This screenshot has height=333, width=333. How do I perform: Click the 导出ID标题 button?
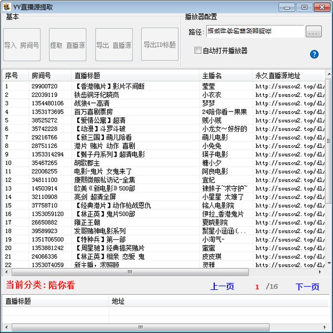tap(160, 44)
